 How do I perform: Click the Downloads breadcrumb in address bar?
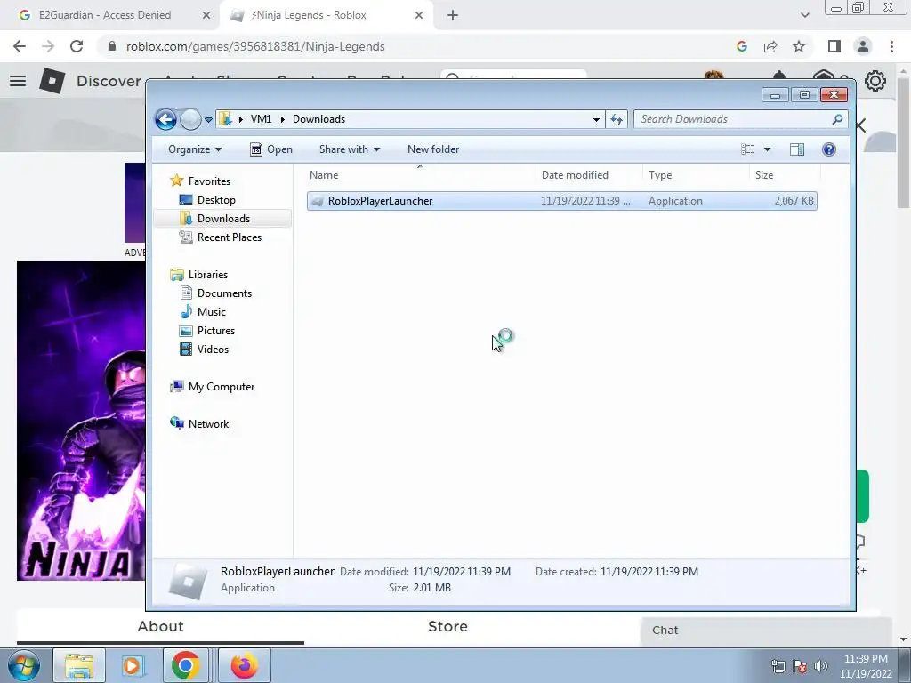pyautogui.click(x=319, y=119)
